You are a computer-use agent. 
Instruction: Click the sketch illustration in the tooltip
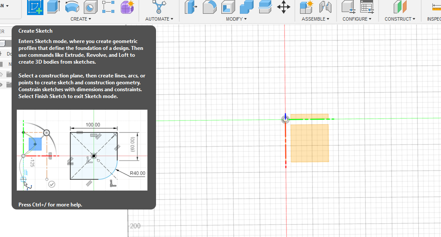click(82, 150)
